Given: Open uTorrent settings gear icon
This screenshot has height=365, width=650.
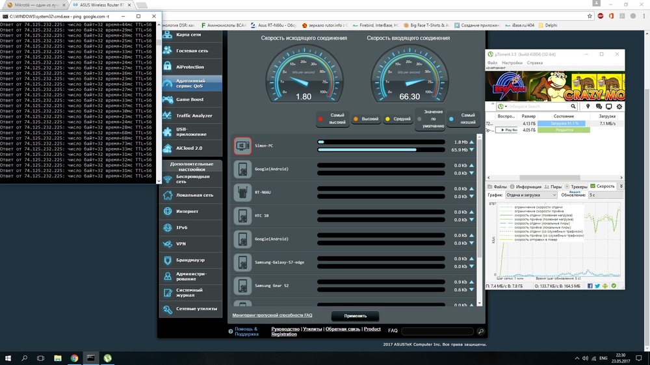Looking at the screenshot, I should tap(619, 107).
